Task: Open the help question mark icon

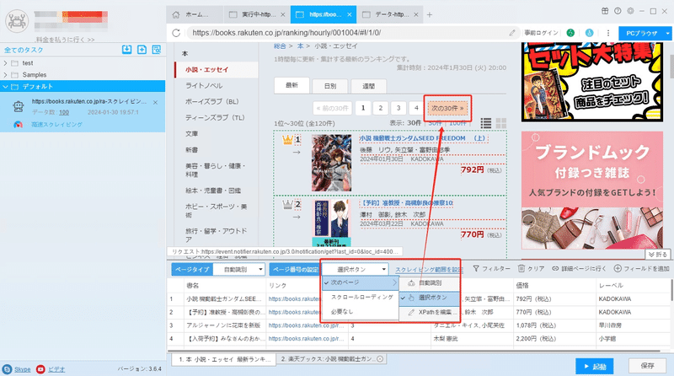Action: click(x=618, y=11)
